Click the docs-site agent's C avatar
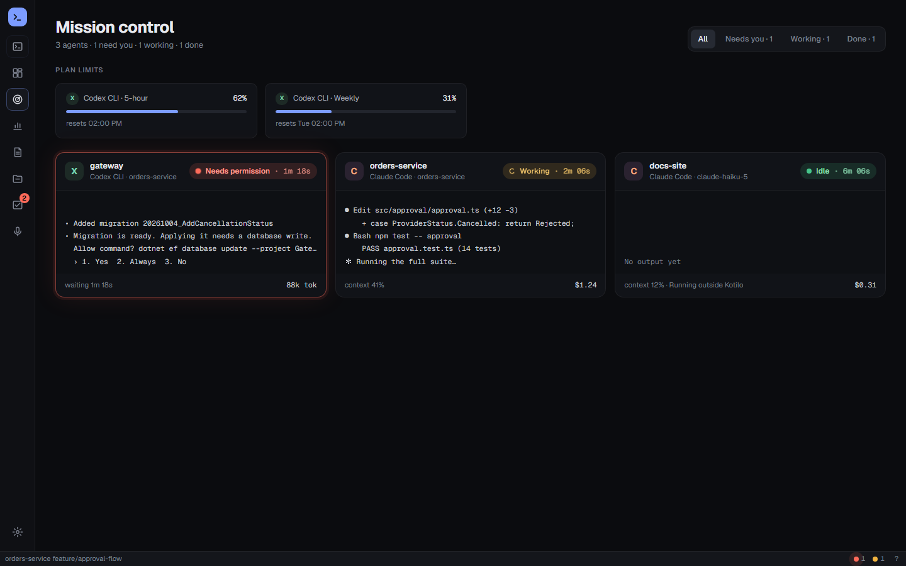This screenshot has width=906, height=566. [634, 171]
